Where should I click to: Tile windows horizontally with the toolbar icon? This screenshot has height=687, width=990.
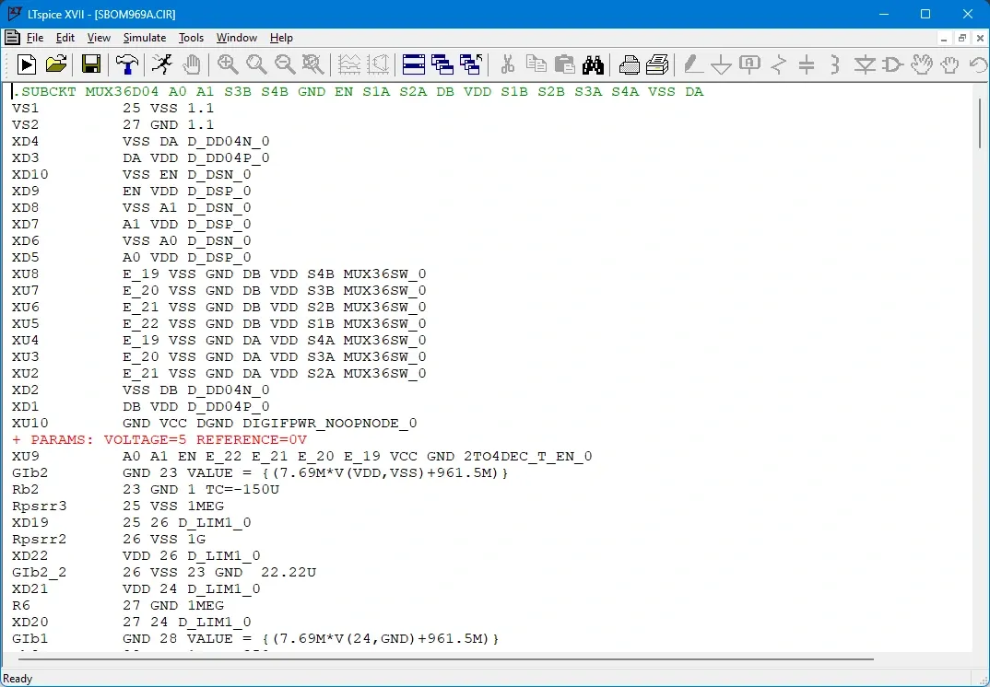coord(414,64)
